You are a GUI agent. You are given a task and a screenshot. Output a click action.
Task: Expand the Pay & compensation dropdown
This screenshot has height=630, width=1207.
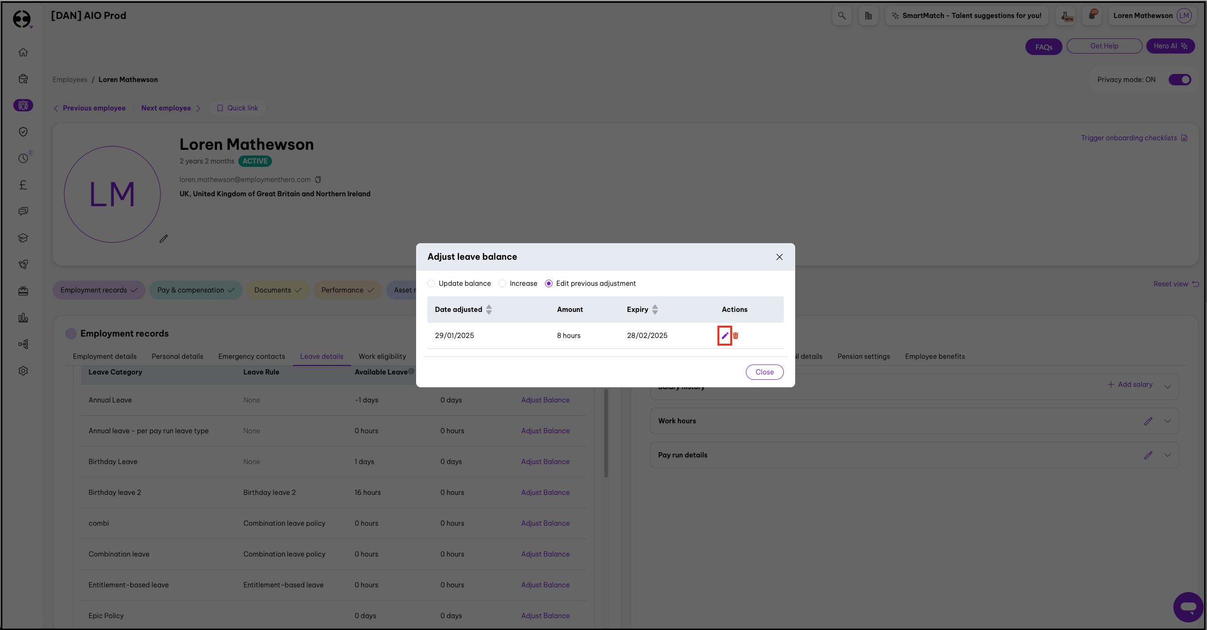[x=196, y=290]
